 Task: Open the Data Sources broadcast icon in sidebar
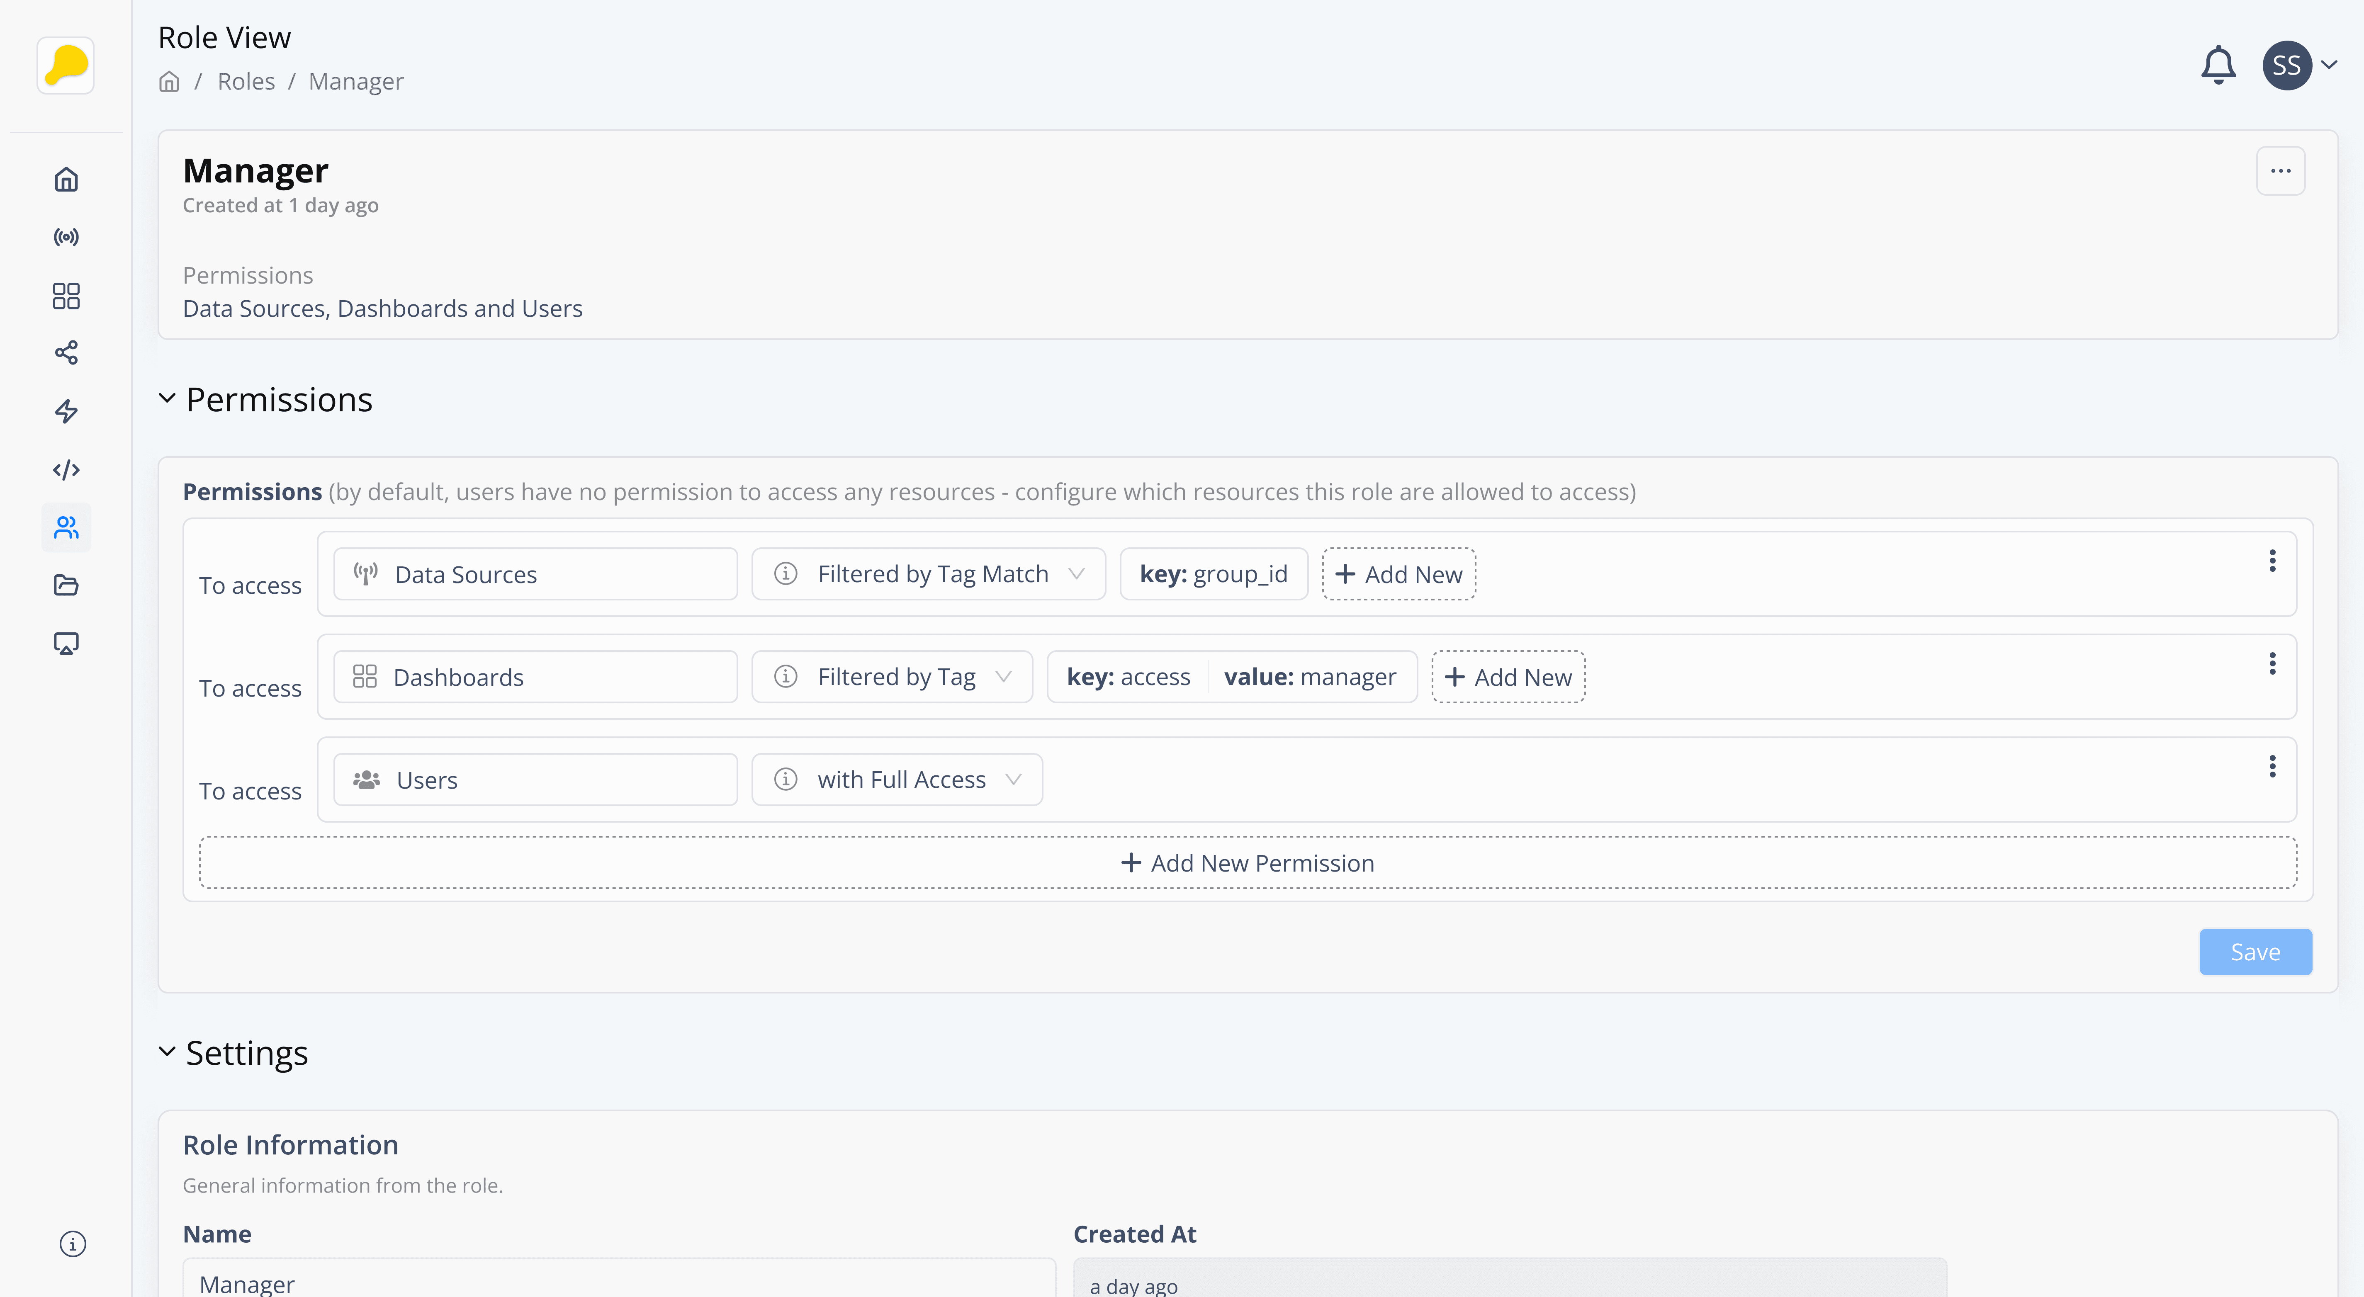click(x=66, y=238)
